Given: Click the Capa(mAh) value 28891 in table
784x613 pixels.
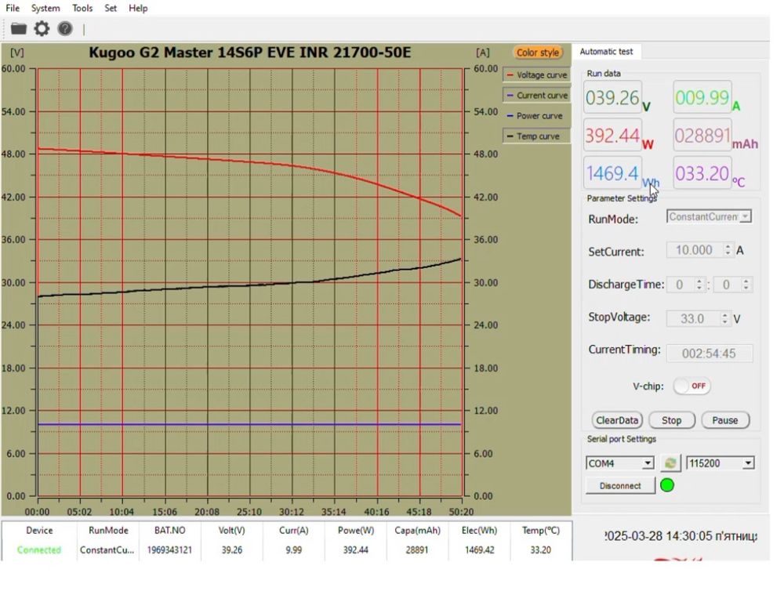Looking at the screenshot, I should point(417,550).
